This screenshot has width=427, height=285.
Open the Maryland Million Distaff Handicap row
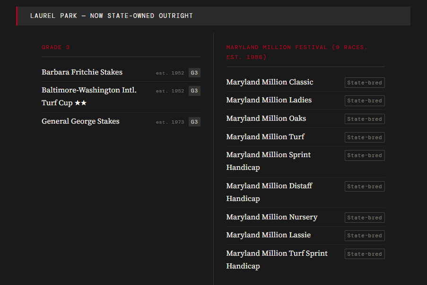305,193
